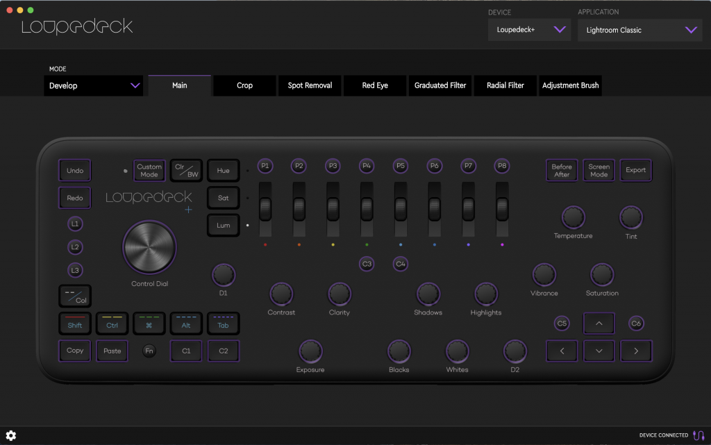
Task: Open the settings gear icon
Action: 11,435
